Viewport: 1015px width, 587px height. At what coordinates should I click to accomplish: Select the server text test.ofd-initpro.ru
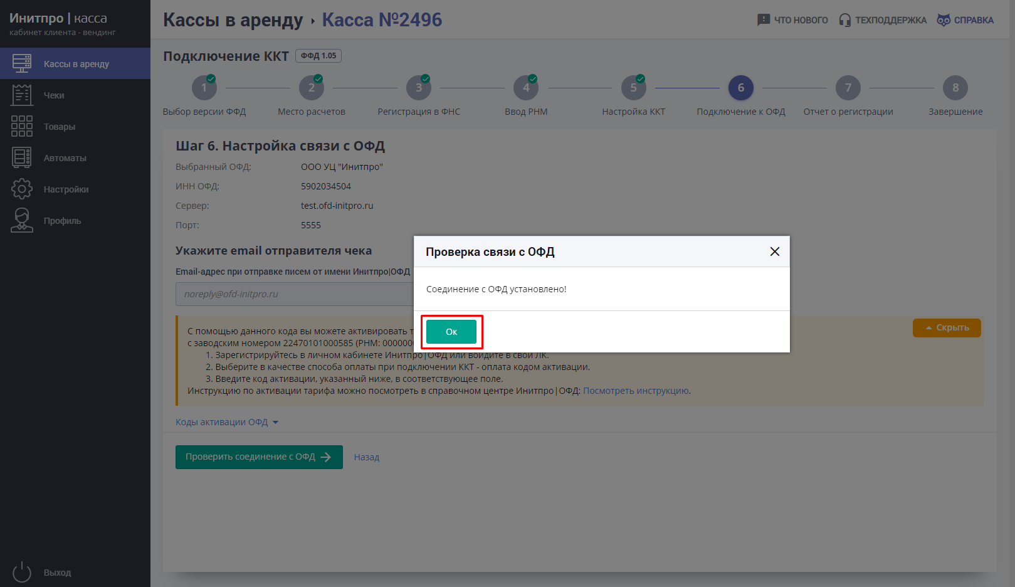click(337, 206)
